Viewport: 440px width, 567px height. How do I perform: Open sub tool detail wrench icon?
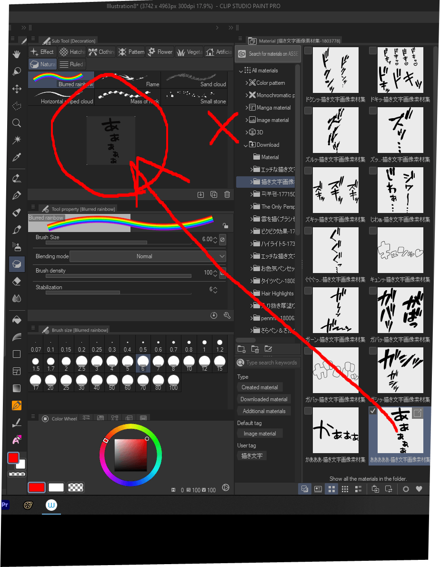[227, 315]
